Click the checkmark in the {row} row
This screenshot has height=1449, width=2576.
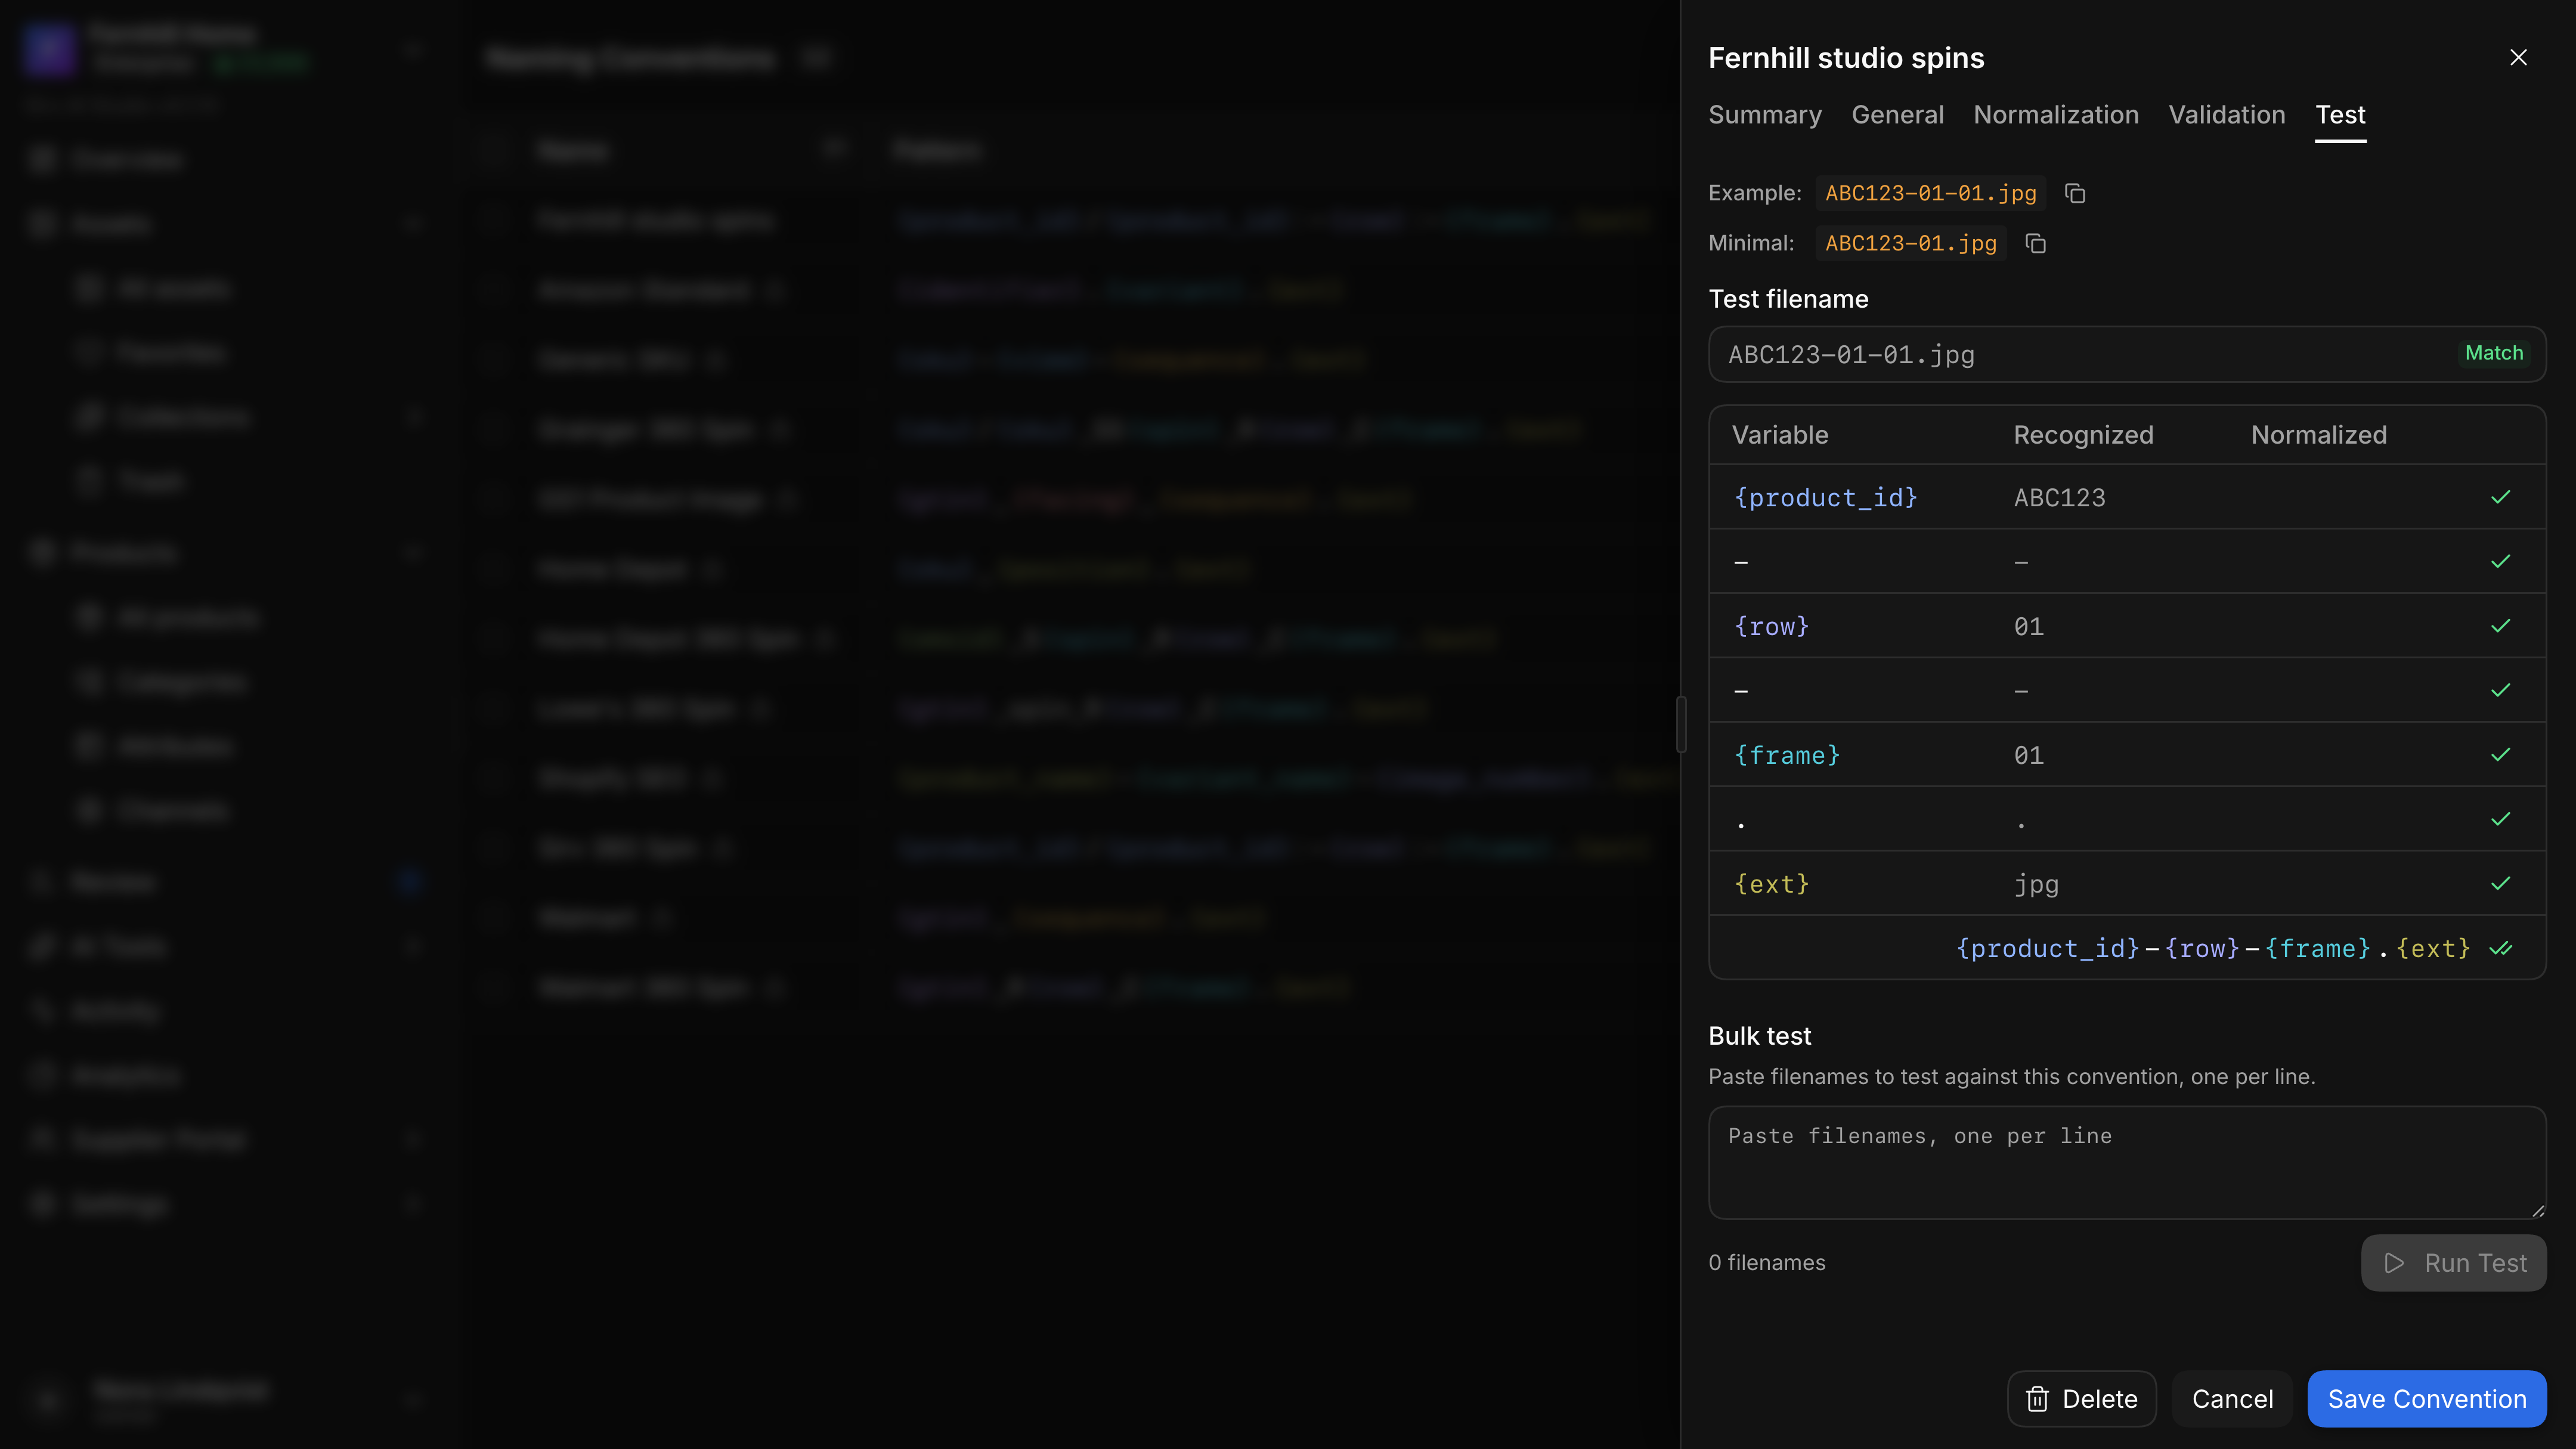[x=2500, y=626]
